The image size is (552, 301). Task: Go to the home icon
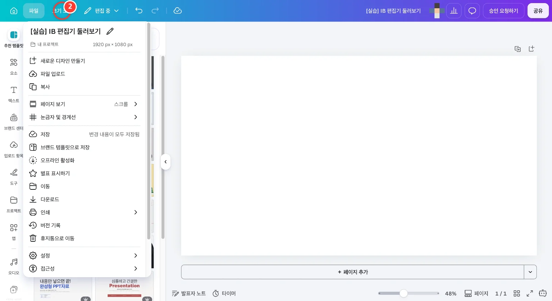(14, 11)
